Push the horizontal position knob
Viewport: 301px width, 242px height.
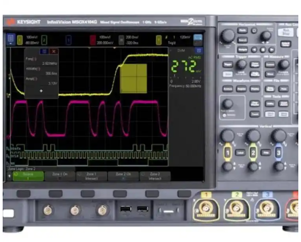(266, 36)
